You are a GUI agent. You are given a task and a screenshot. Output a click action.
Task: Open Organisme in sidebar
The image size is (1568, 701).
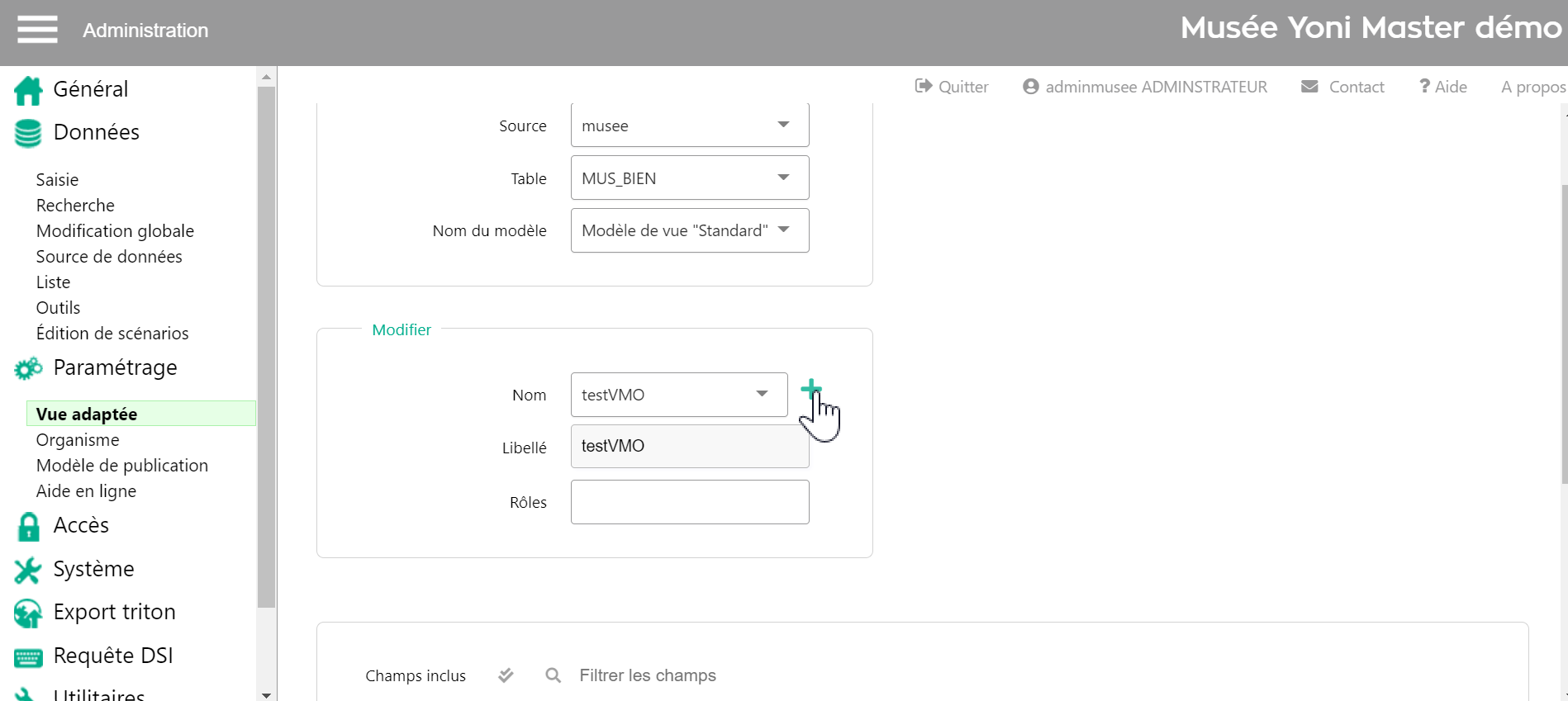78,439
